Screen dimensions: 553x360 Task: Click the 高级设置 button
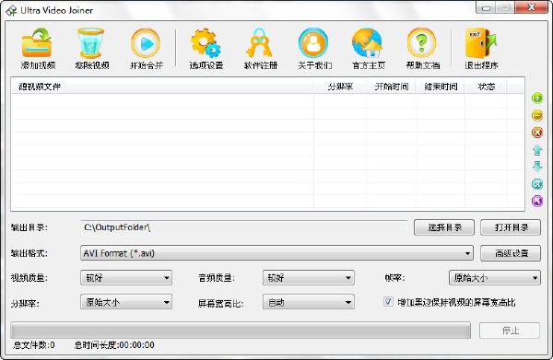[511, 253]
